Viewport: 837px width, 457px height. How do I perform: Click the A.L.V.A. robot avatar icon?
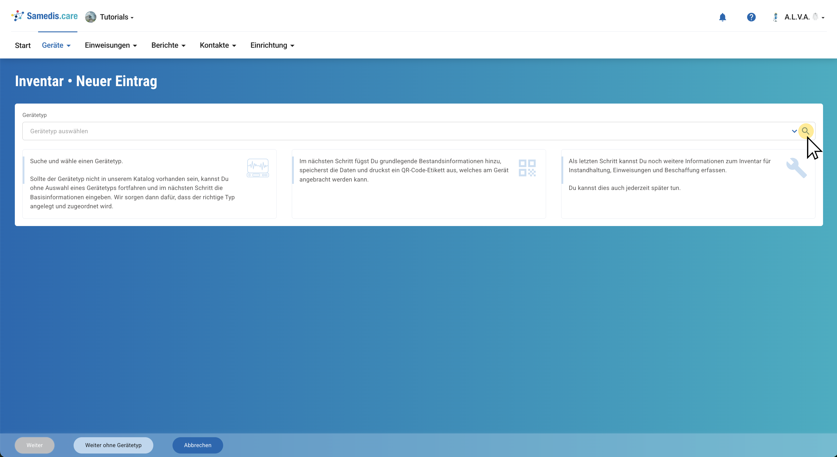coord(775,17)
